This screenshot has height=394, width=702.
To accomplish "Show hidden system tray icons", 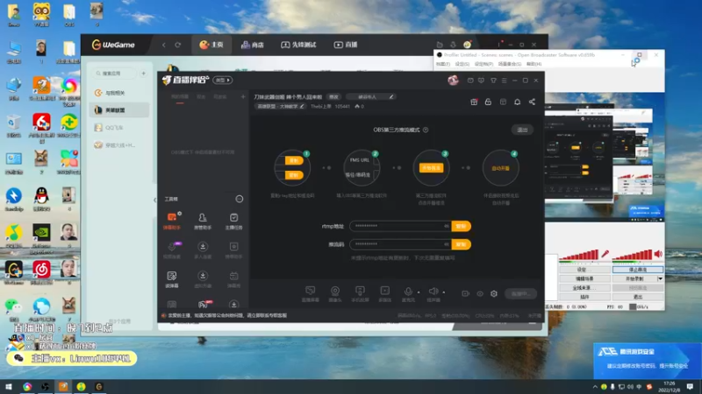I will (595, 387).
